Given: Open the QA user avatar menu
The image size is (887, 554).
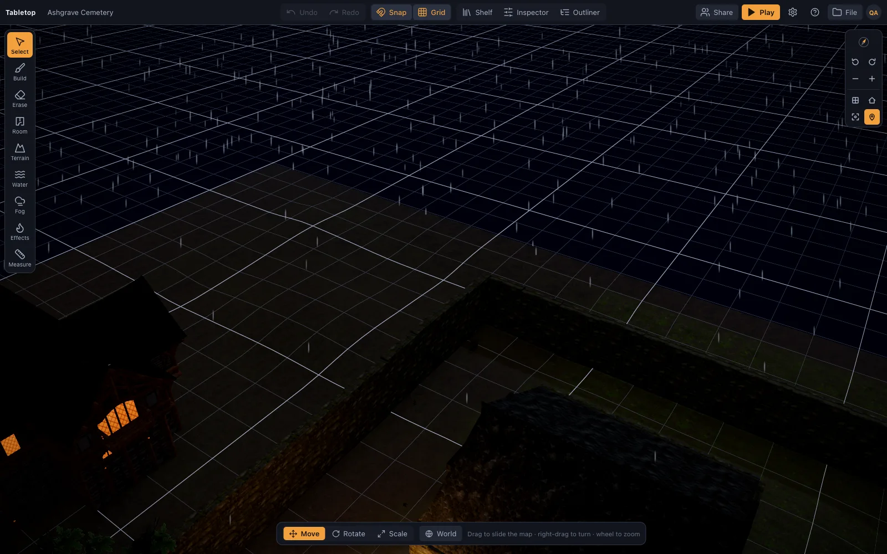Looking at the screenshot, I should (874, 12).
